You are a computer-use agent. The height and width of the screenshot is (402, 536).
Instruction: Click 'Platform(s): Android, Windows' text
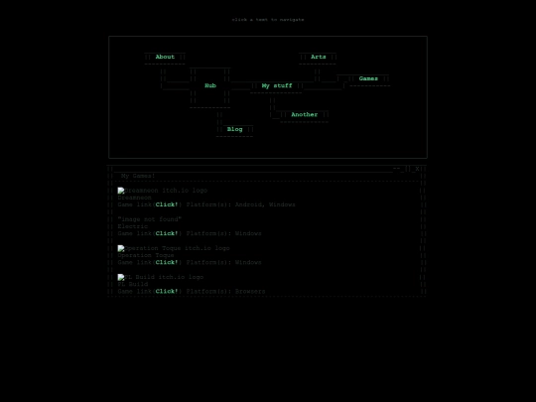point(240,204)
